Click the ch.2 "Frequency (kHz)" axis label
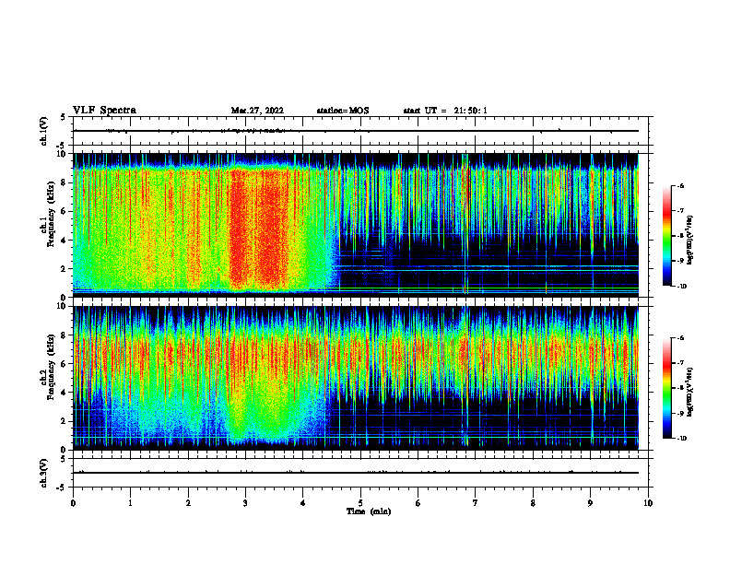This screenshot has height=564, width=730. (52, 366)
